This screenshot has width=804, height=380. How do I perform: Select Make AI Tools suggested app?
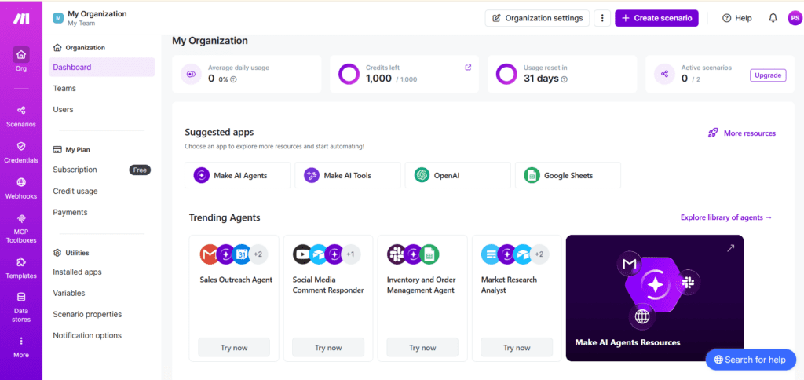348,175
